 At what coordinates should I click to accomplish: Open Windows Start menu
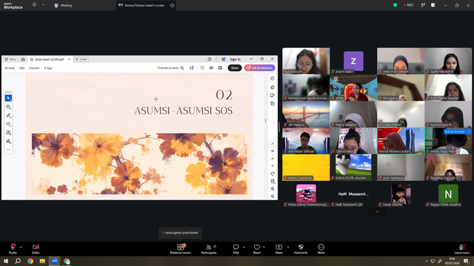tap(6, 261)
